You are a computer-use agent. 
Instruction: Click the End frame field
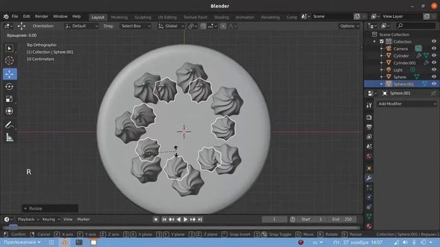coord(342,220)
